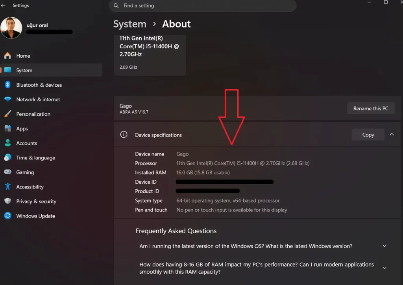Expand the RAM performance FAQ question

coord(384,268)
